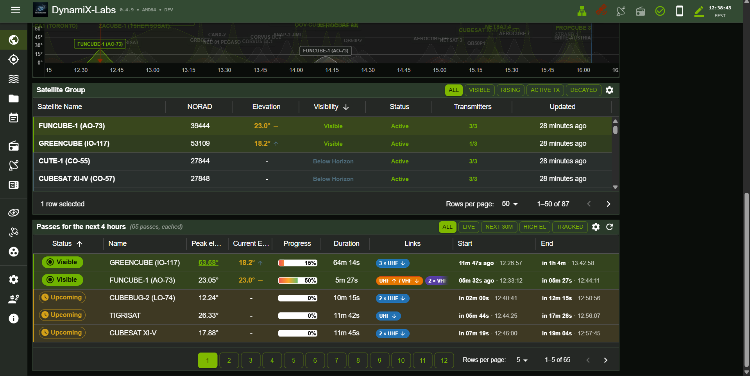Click the red satellite tracking status icon
The width and height of the screenshot is (750, 376).
[601, 10]
